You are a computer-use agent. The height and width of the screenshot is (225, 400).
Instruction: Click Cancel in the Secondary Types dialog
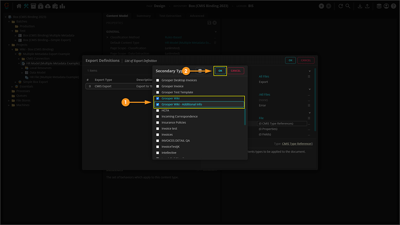click(236, 71)
